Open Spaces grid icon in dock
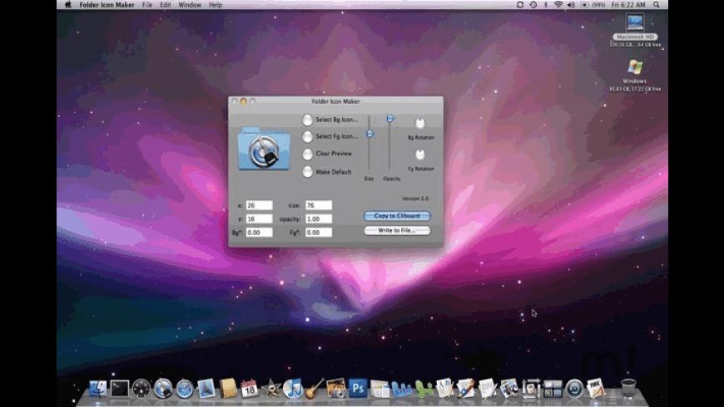Viewport: 724px width, 407px height. coord(553,389)
